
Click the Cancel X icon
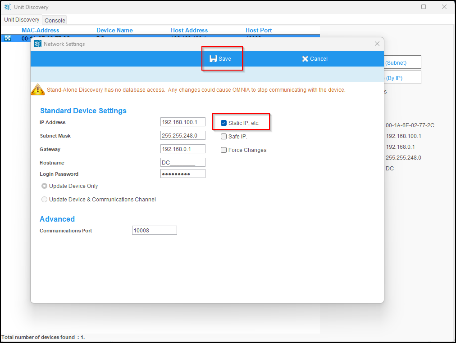(x=305, y=59)
